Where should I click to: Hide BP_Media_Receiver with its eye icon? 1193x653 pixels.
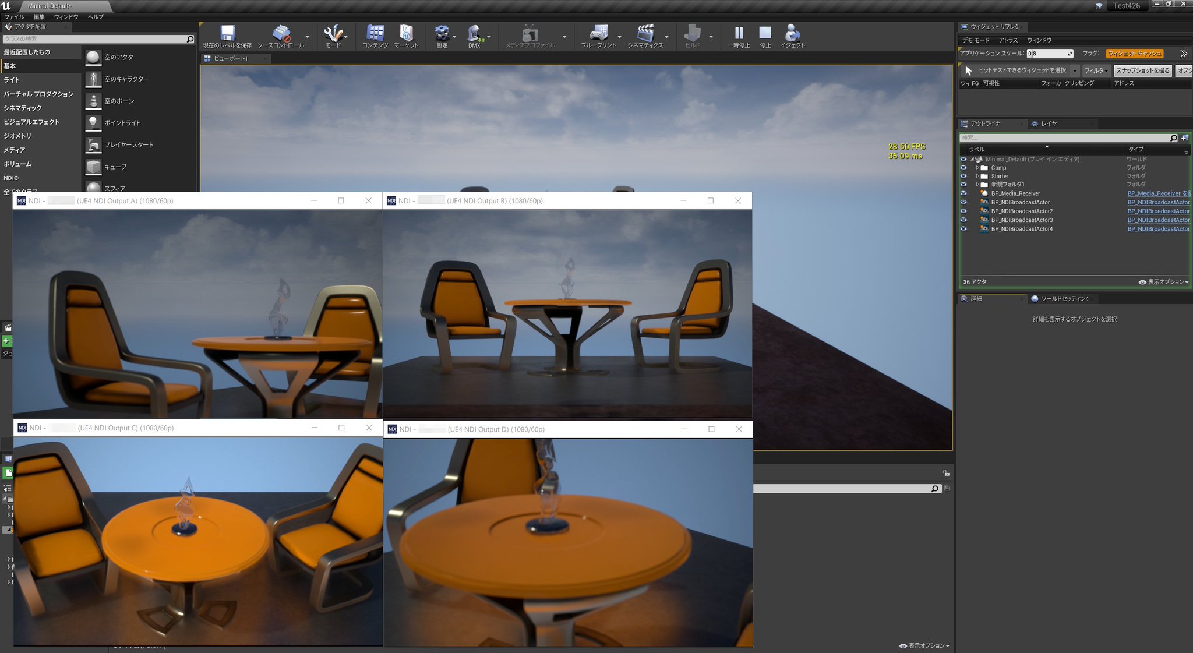point(963,193)
